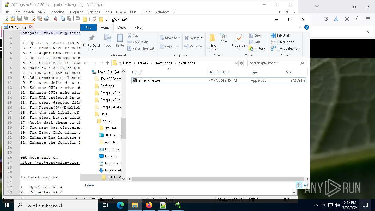
Task: Click Invert selection
Action: pos(285,48)
